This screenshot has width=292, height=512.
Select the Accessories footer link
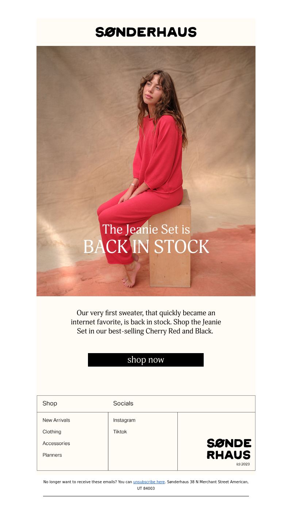(56, 443)
